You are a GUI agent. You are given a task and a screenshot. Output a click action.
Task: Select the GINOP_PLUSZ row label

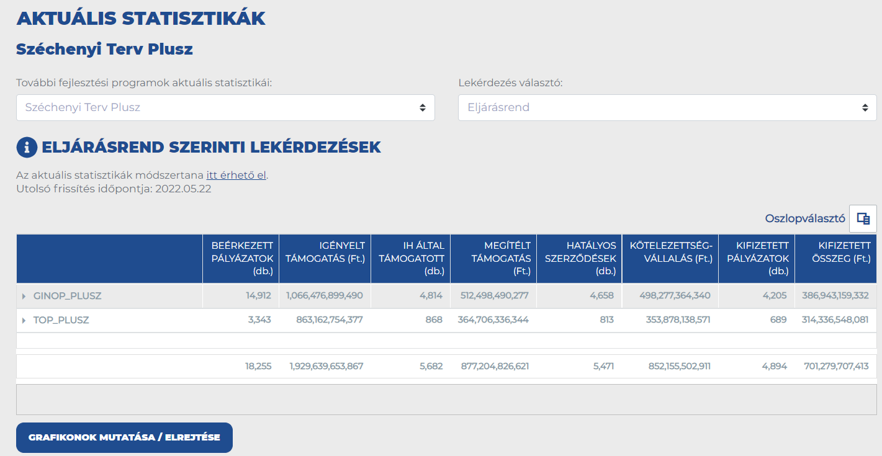[67, 296]
